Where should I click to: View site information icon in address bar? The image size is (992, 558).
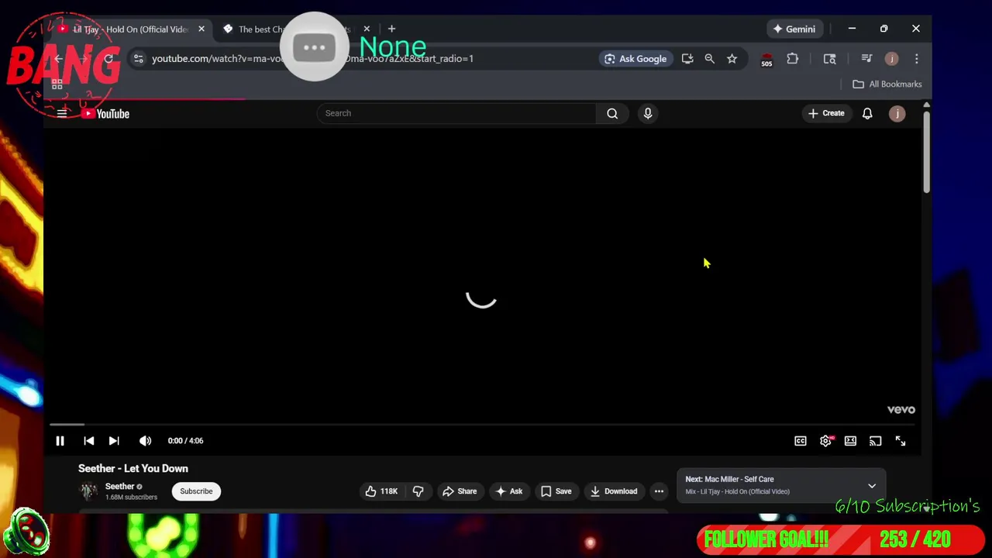138,59
